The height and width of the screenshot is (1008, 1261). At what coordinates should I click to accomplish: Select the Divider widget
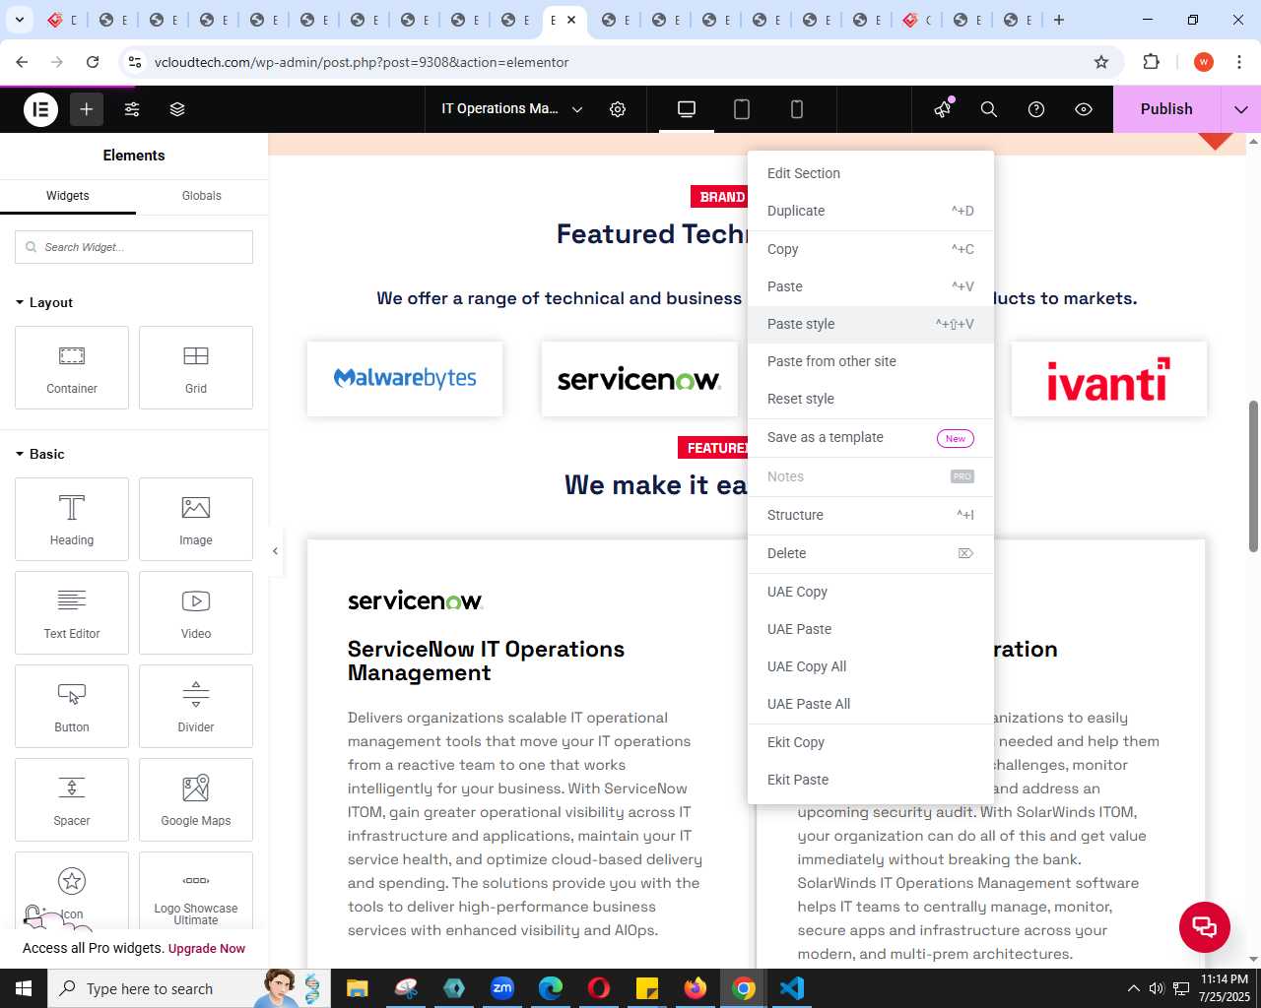click(196, 707)
